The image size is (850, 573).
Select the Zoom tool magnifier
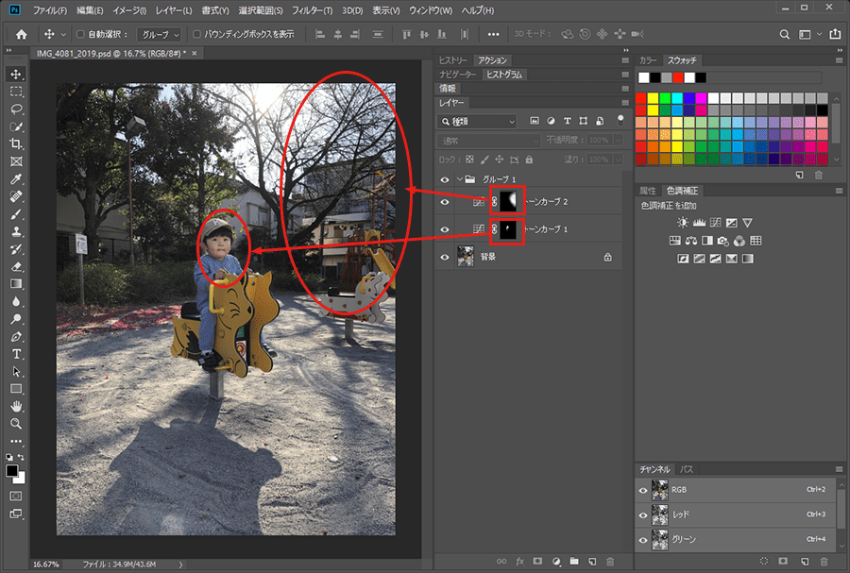(16, 423)
